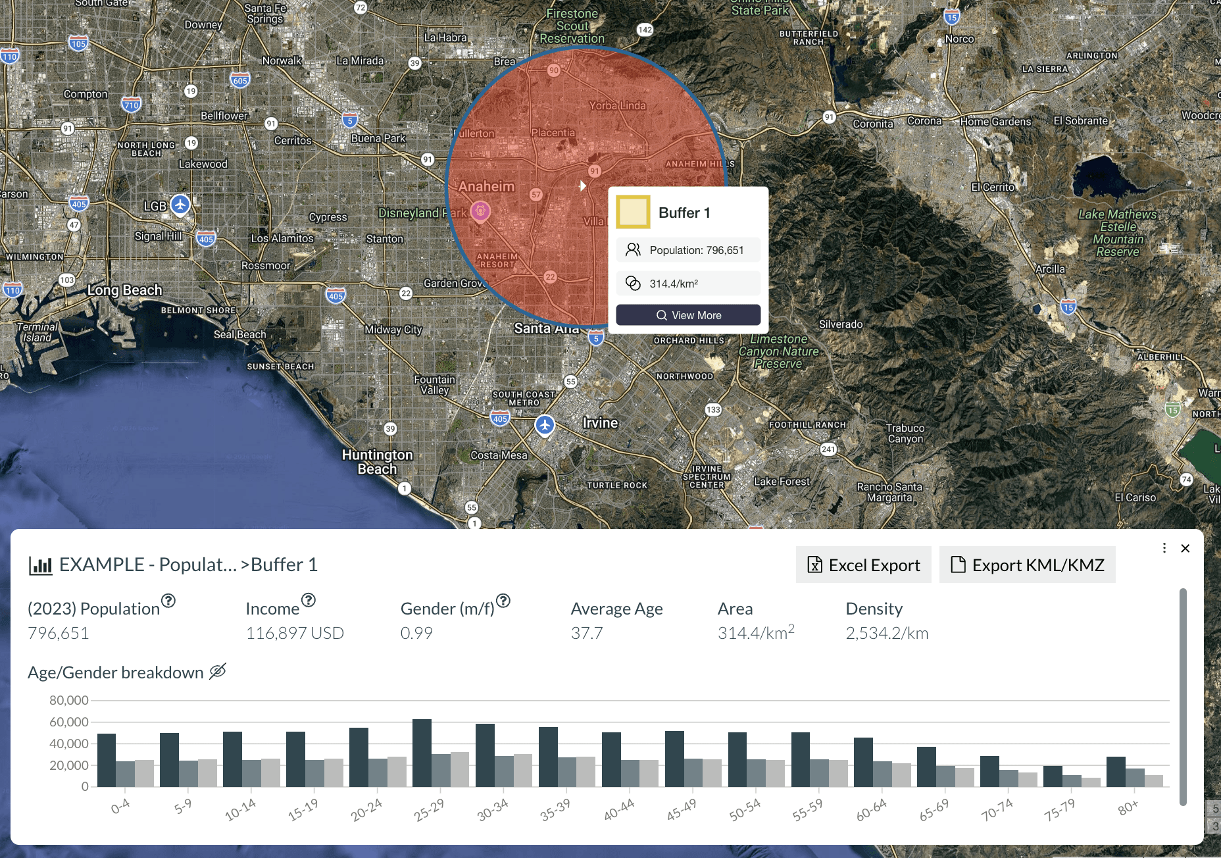Screen dimensions: 1221x858
Task: Click the Population: 796,651 row in popup
Action: pyautogui.click(x=688, y=250)
